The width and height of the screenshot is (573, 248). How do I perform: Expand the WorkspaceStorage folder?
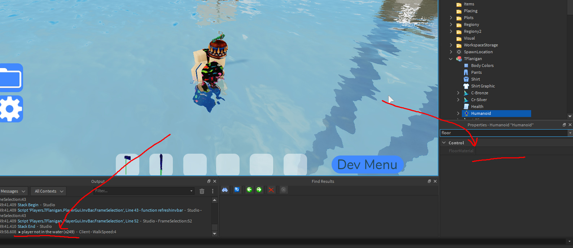[x=451, y=45]
